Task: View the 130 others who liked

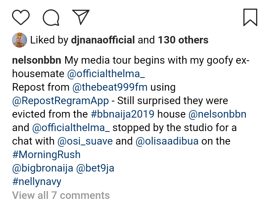Action: point(183,40)
